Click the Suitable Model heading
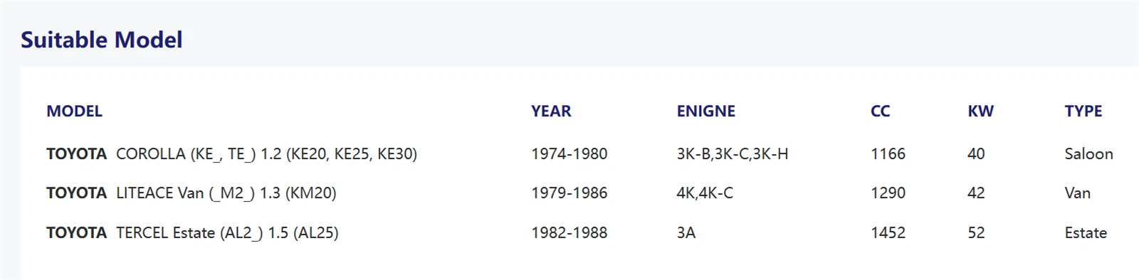Image resolution: width=1139 pixels, height=280 pixels. 101,40
